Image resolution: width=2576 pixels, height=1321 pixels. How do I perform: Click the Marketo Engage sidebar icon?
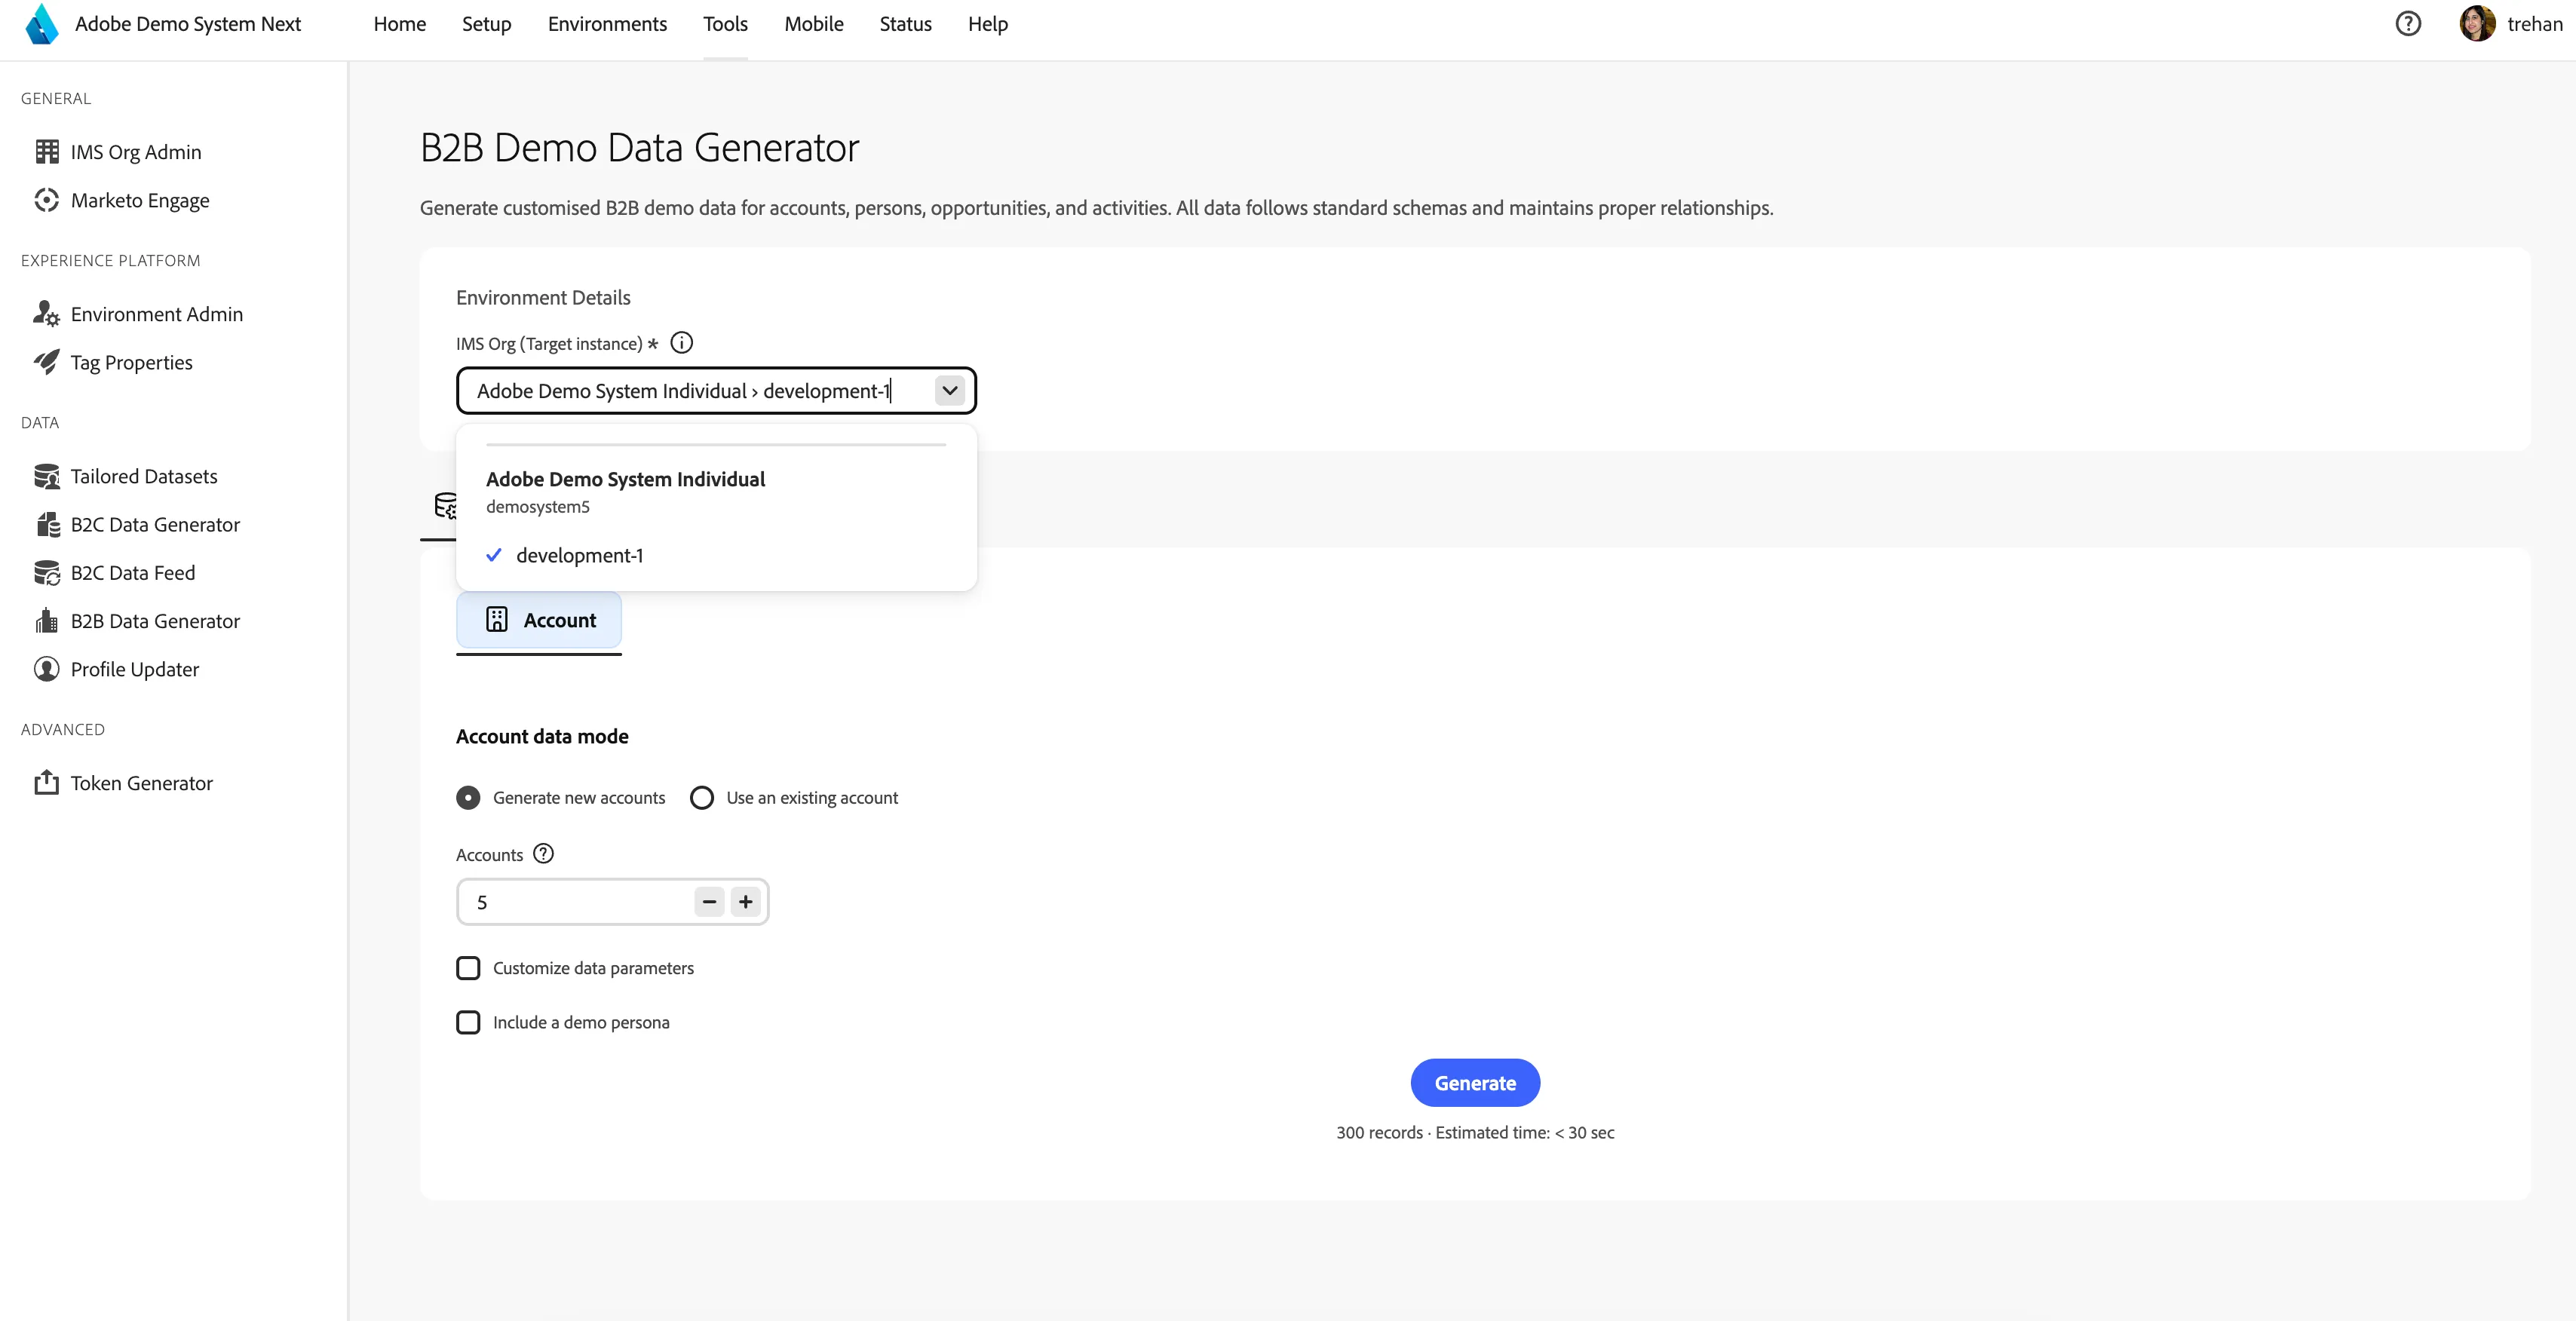coord(47,200)
